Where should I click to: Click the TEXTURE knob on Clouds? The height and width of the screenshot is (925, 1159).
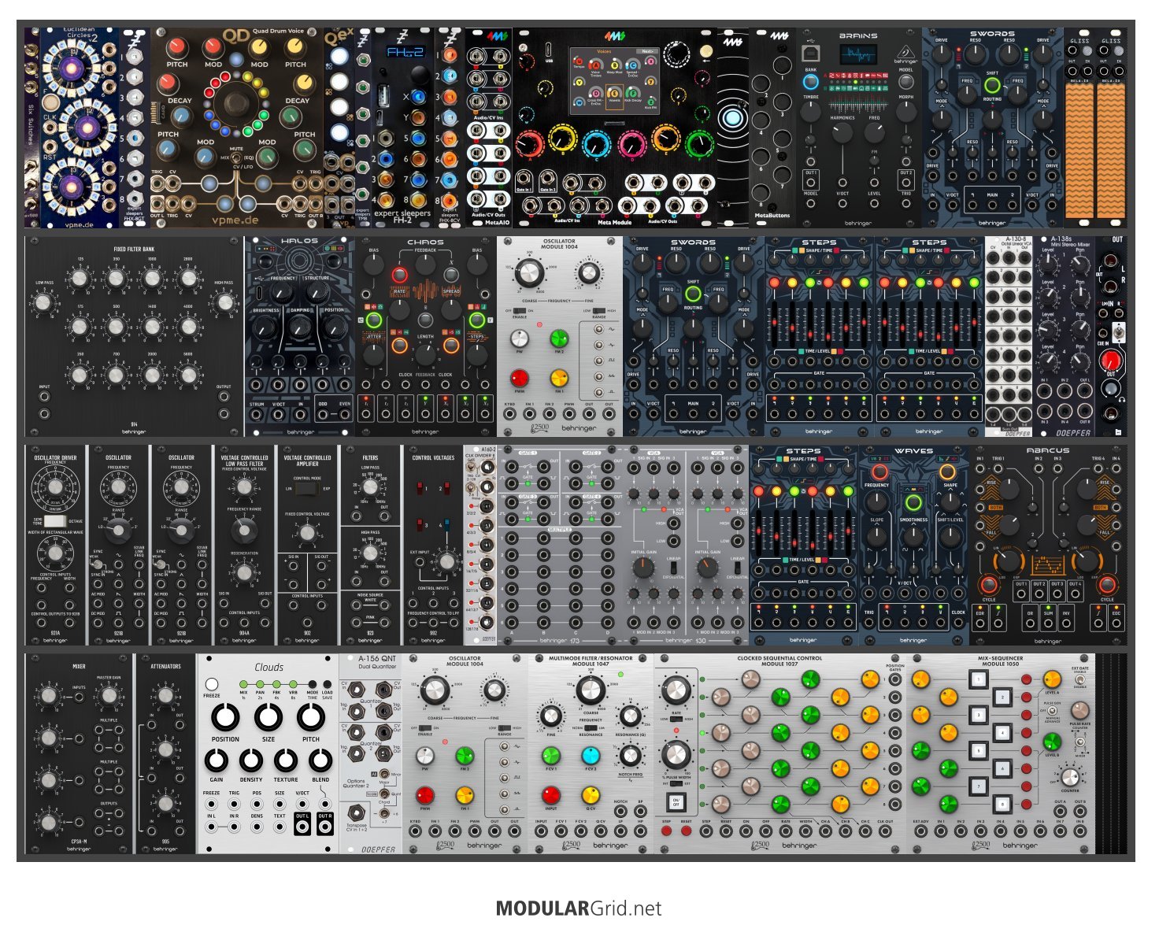(286, 760)
